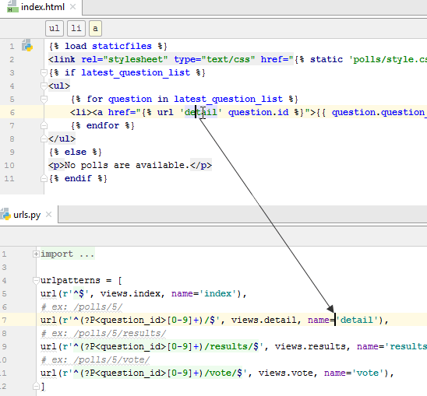Click the </ul> fold marker on line 8
This screenshot has height=396, width=427.
44,138
